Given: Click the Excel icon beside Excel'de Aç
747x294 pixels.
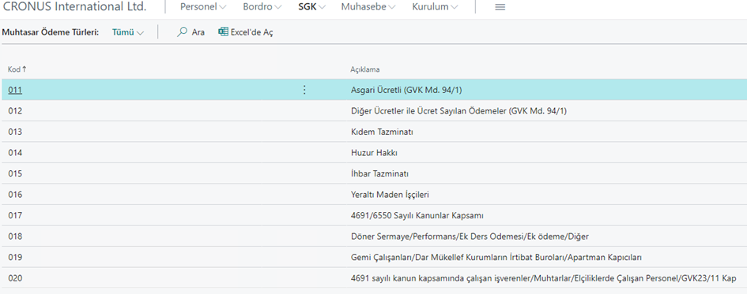Looking at the screenshot, I should pyautogui.click(x=223, y=32).
